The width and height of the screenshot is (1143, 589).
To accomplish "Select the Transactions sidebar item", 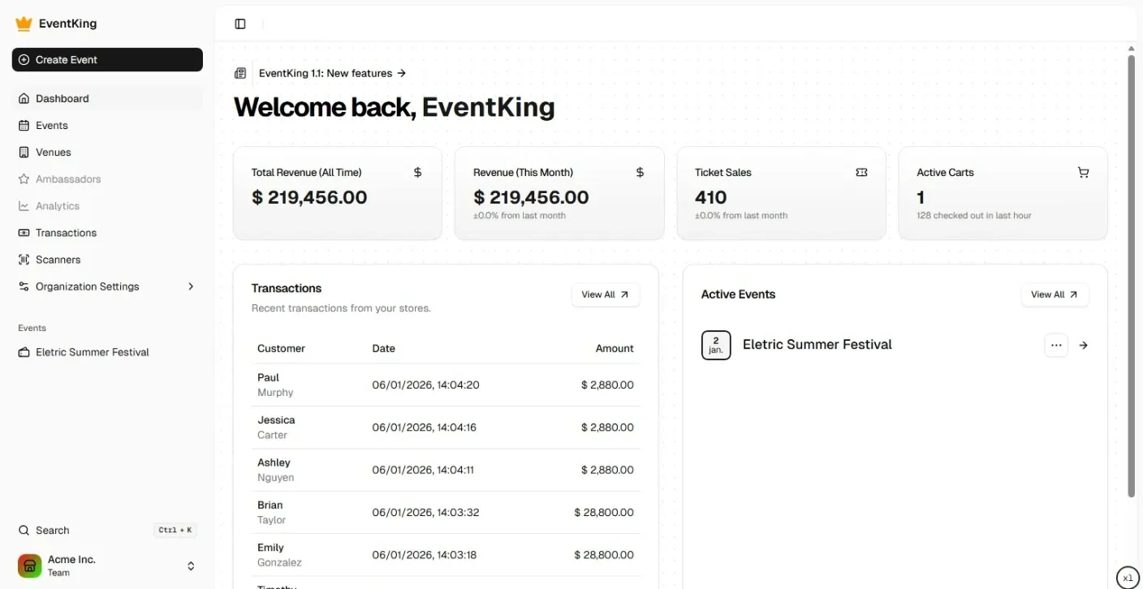I will tap(66, 233).
